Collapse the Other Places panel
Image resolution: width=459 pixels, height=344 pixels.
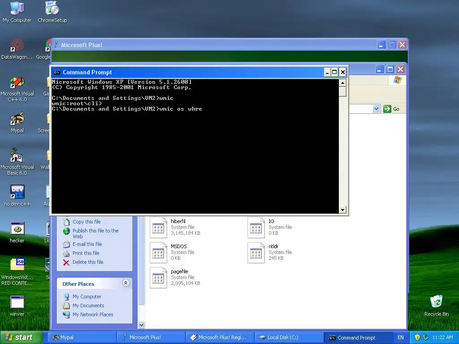coord(126,283)
